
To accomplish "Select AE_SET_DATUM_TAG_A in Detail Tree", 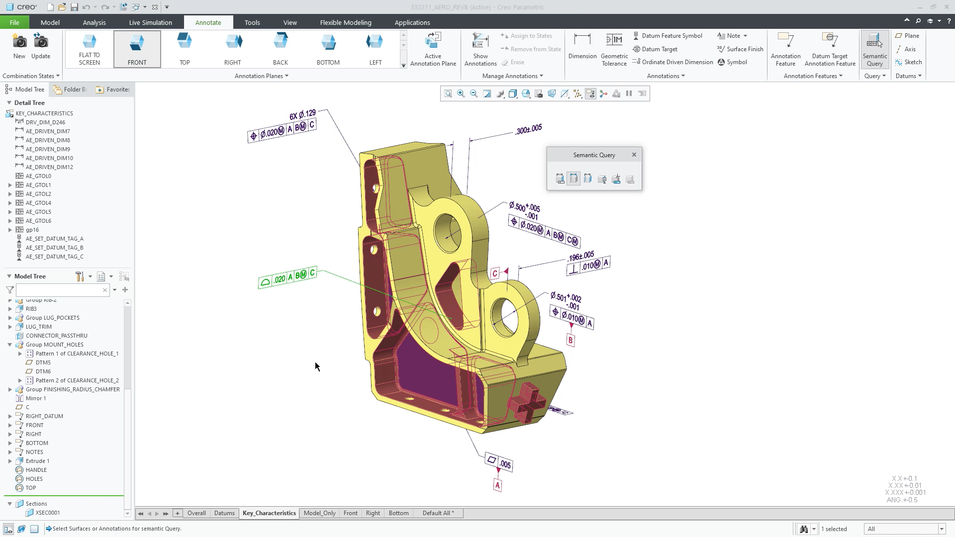I will coord(55,239).
